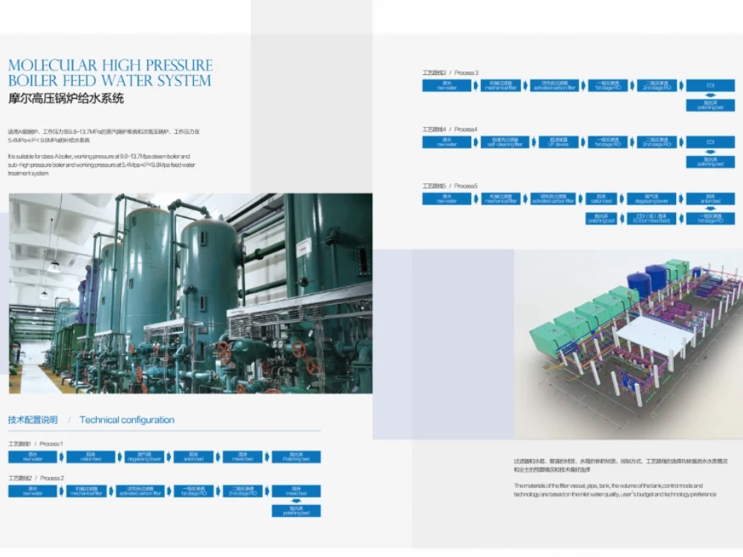
Task: Click the 2nd stage RO box in Process 2
Action: point(242,491)
